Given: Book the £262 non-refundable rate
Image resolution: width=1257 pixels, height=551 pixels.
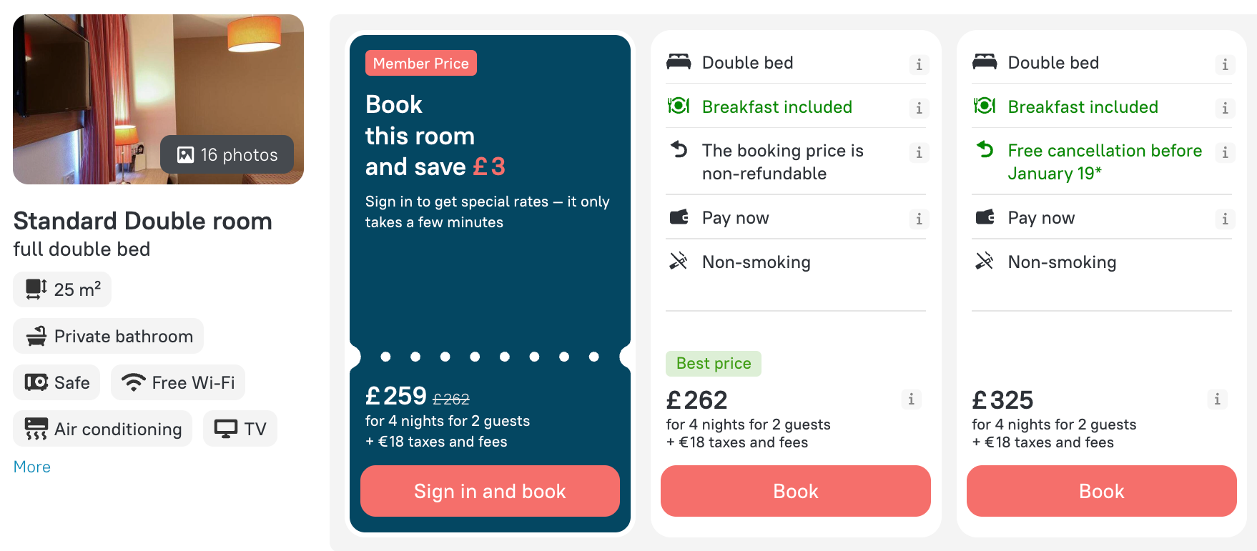Looking at the screenshot, I should [795, 491].
